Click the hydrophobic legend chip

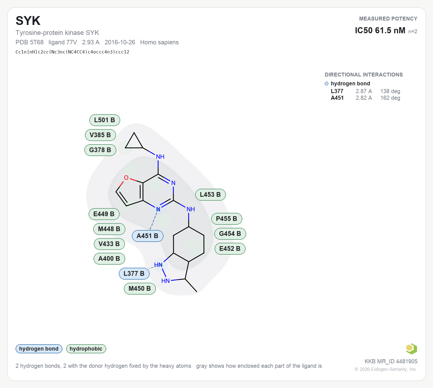(x=86, y=349)
